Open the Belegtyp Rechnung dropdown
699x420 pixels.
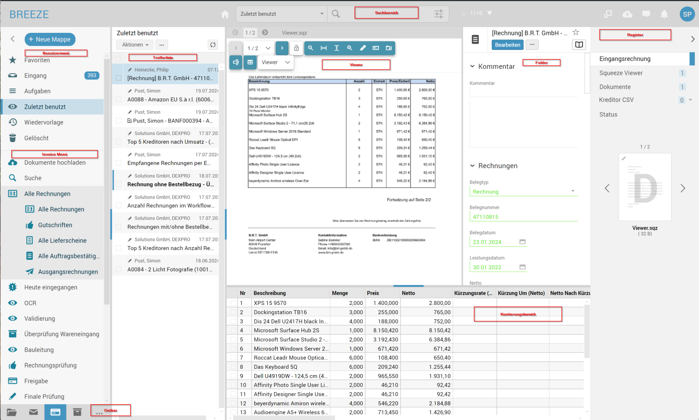coord(524,192)
